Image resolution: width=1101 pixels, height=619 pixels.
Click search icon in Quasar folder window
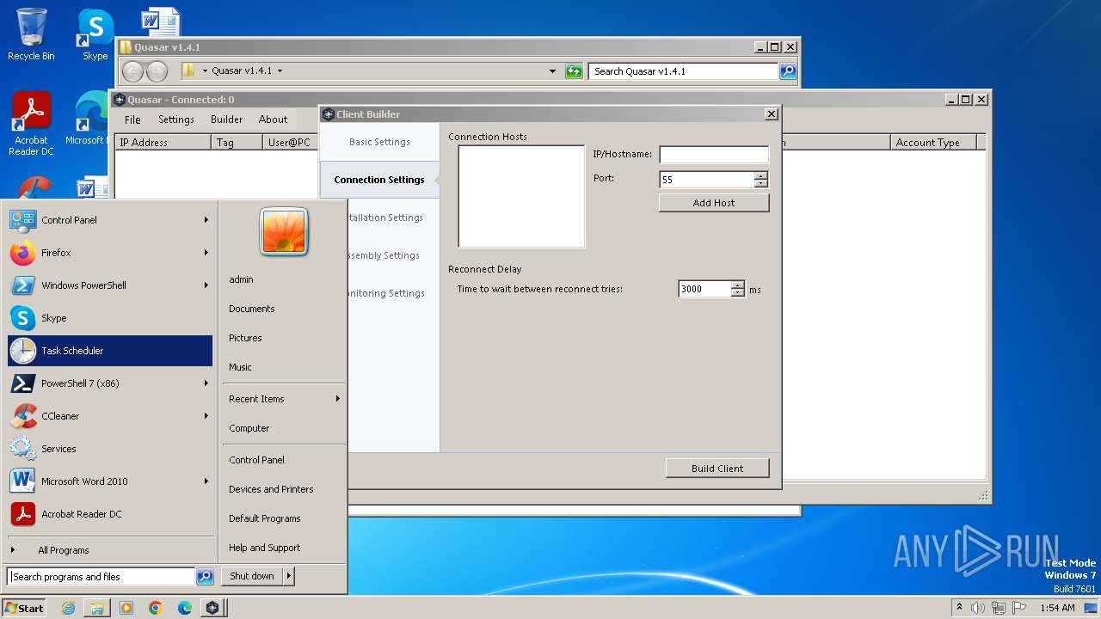coord(788,71)
